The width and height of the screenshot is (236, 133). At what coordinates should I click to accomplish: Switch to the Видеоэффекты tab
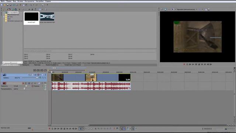coord(52,65)
